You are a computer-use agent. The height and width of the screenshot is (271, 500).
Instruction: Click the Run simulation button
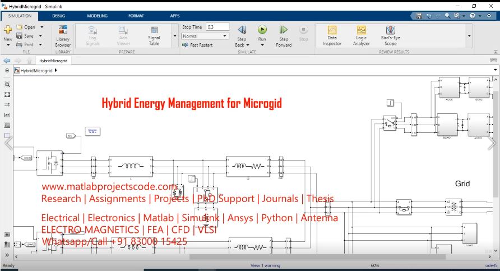[x=262, y=30]
